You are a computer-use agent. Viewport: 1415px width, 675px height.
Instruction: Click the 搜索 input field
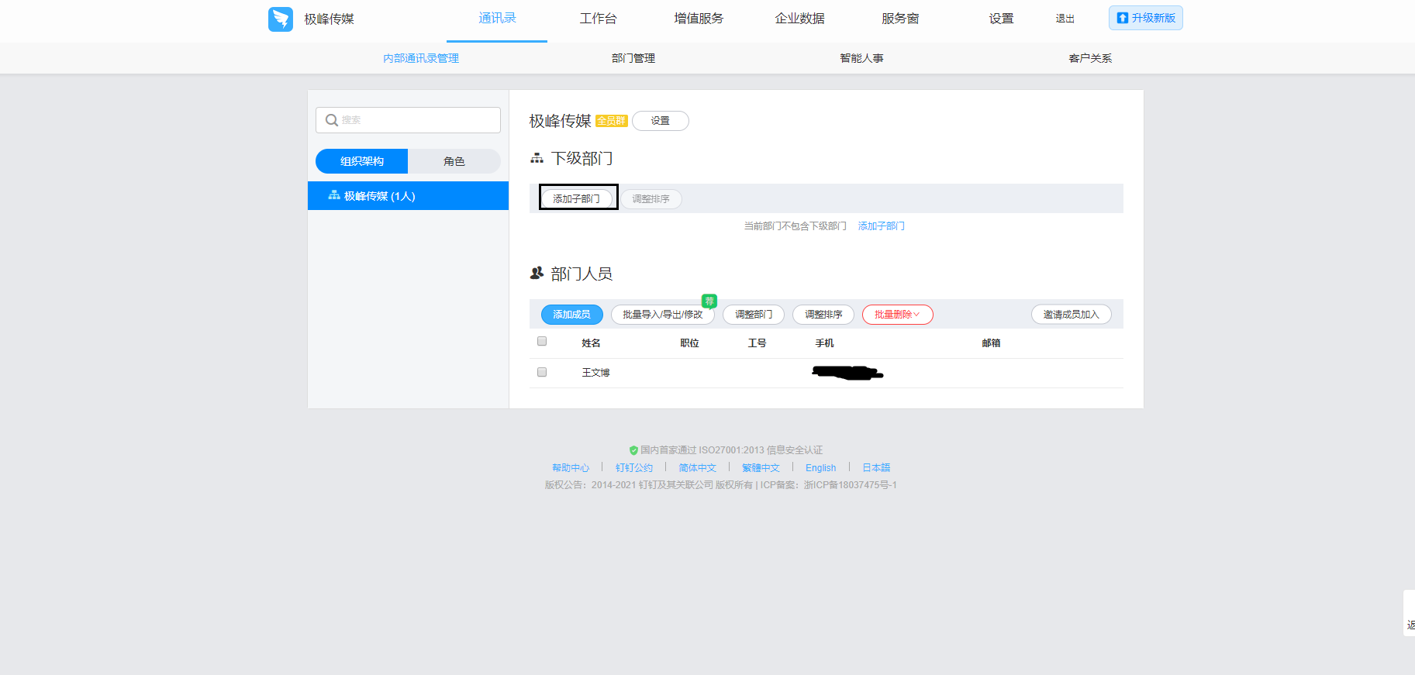pos(408,120)
